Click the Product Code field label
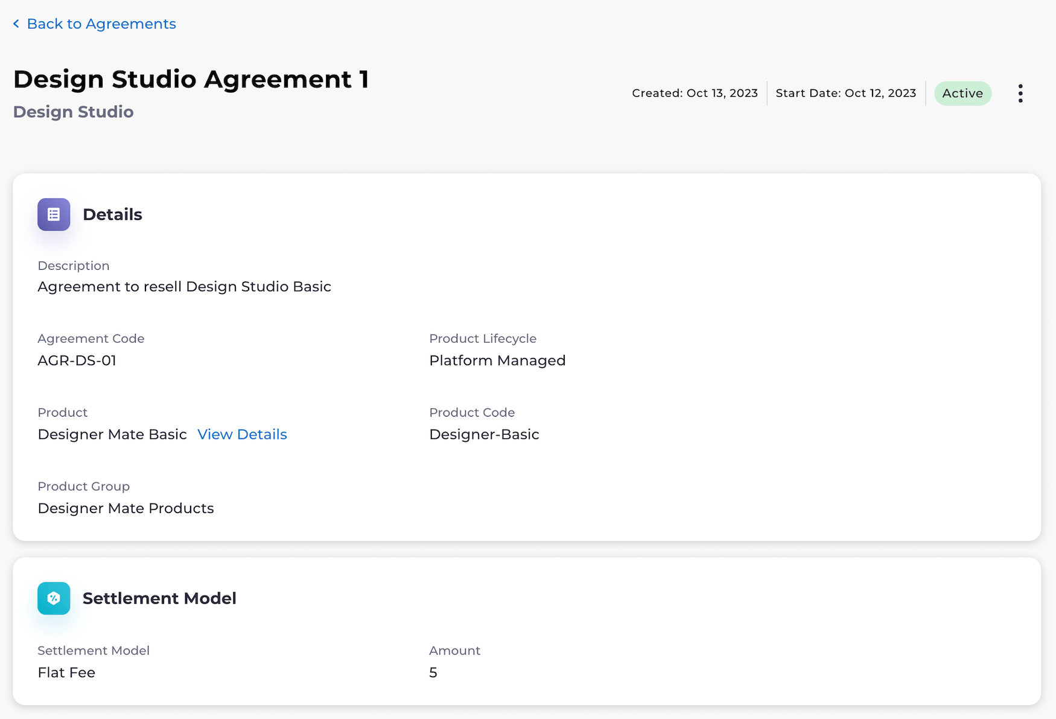 [x=472, y=412]
